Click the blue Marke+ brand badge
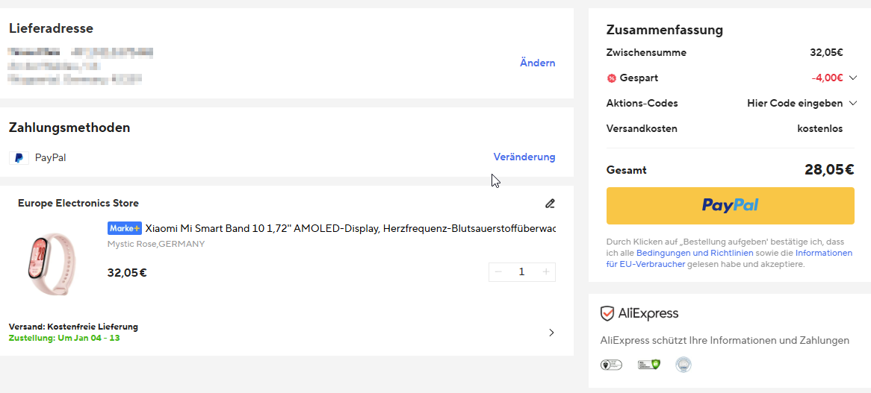This screenshot has height=393, width=871. (124, 228)
